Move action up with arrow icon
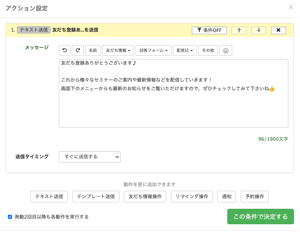The height and width of the screenshot is (234, 300). click(239, 30)
